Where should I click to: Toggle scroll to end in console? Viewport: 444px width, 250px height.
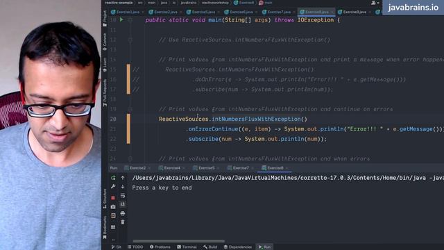click(123, 204)
